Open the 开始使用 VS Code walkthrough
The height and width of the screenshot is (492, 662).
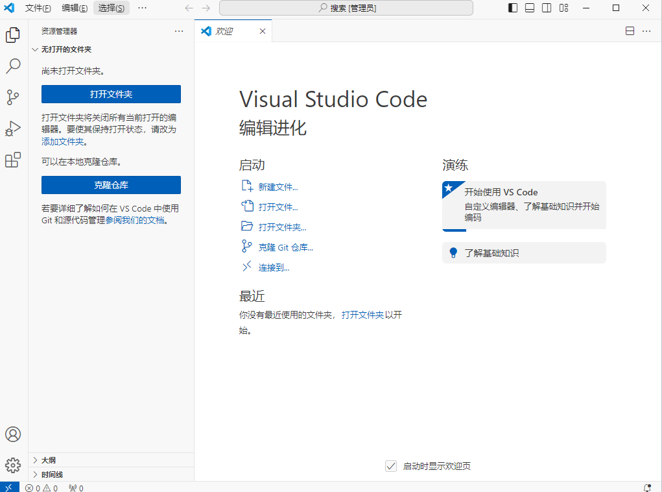524,206
